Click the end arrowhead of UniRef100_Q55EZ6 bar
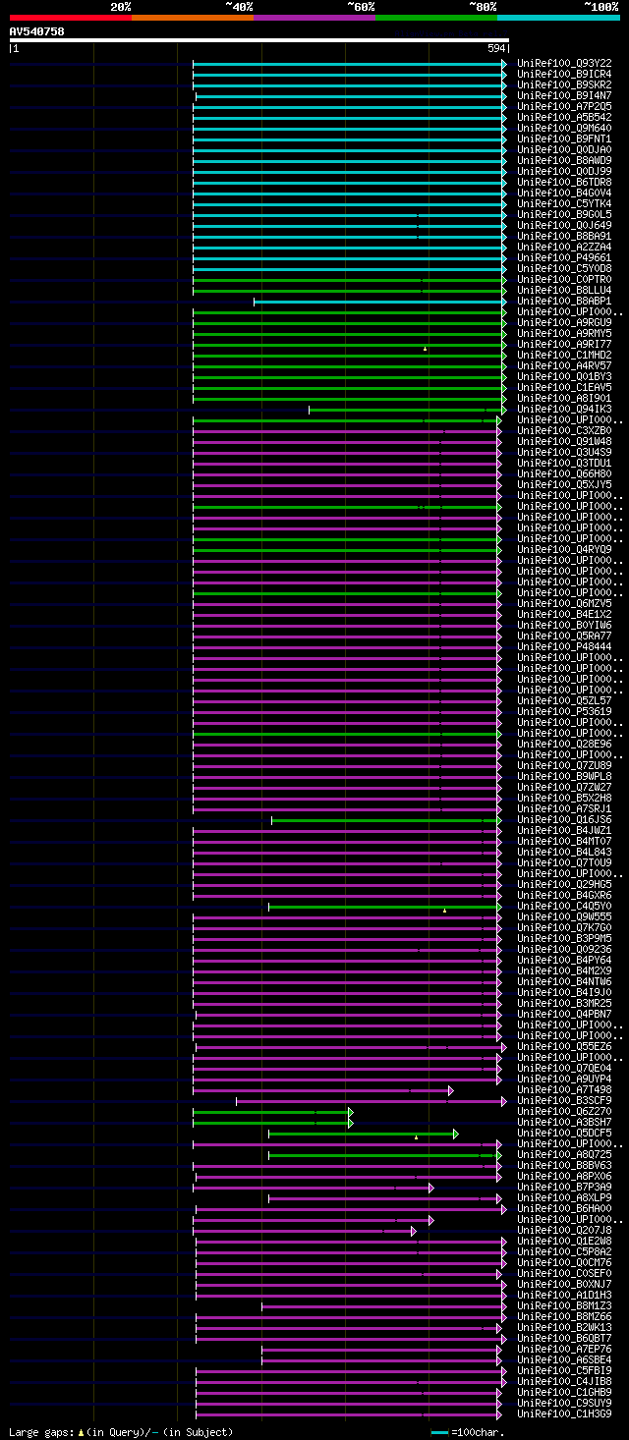 click(504, 1047)
